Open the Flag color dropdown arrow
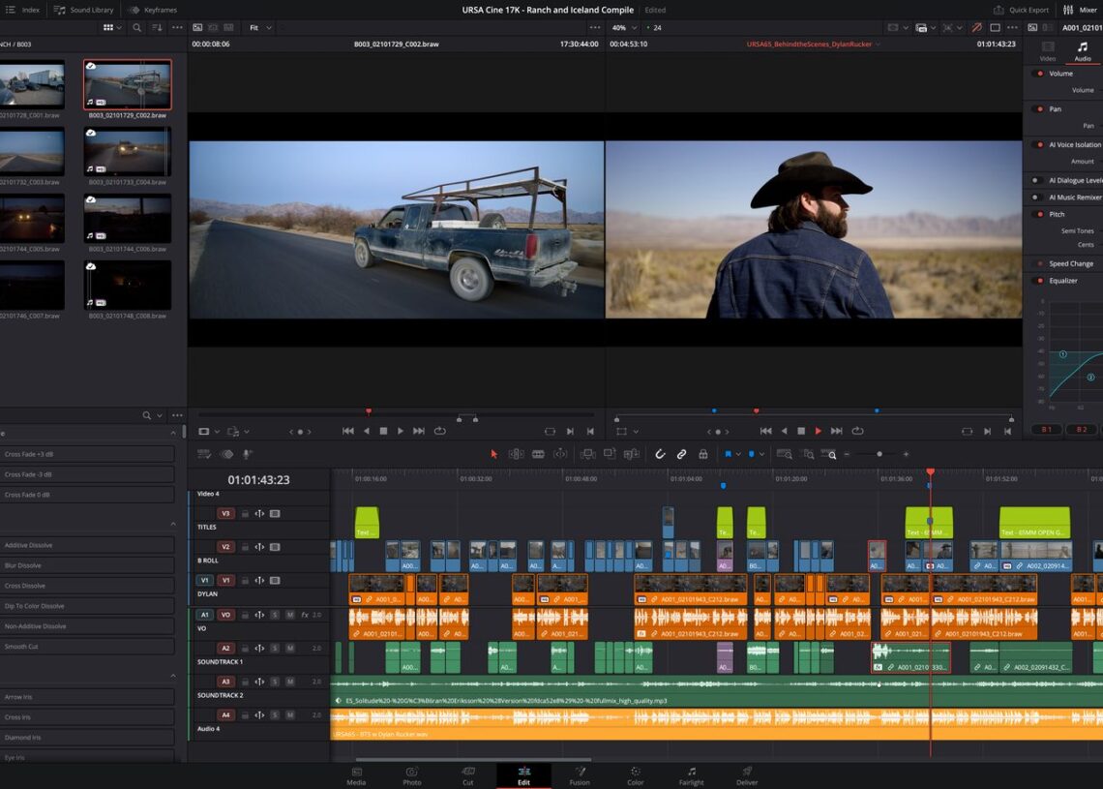Screen dimensions: 1103x789 point(738,455)
